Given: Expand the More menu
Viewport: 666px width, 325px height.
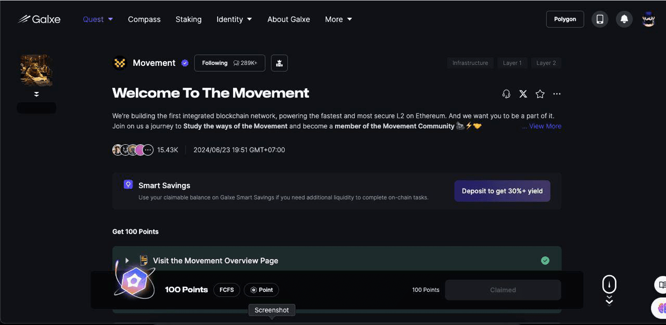Looking at the screenshot, I should pyautogui.click(x=338, y=19).
